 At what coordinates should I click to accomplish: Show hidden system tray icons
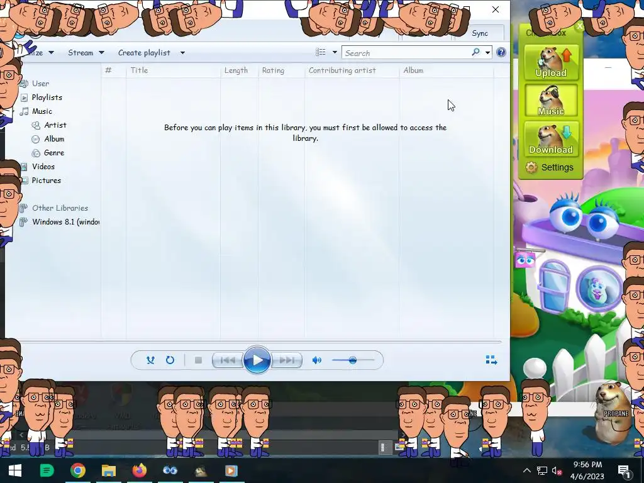[527, 470]
